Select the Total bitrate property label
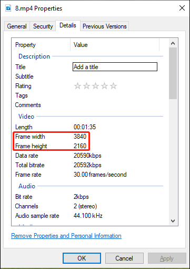 click(x=30, y=165)
